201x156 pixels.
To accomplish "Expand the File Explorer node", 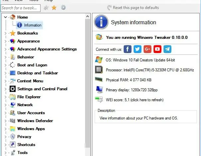I will click(5, 97).
